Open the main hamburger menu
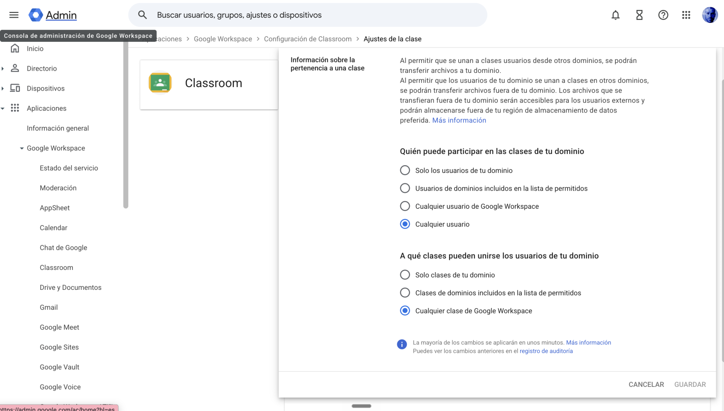724x411 pixels. (14, 15)
